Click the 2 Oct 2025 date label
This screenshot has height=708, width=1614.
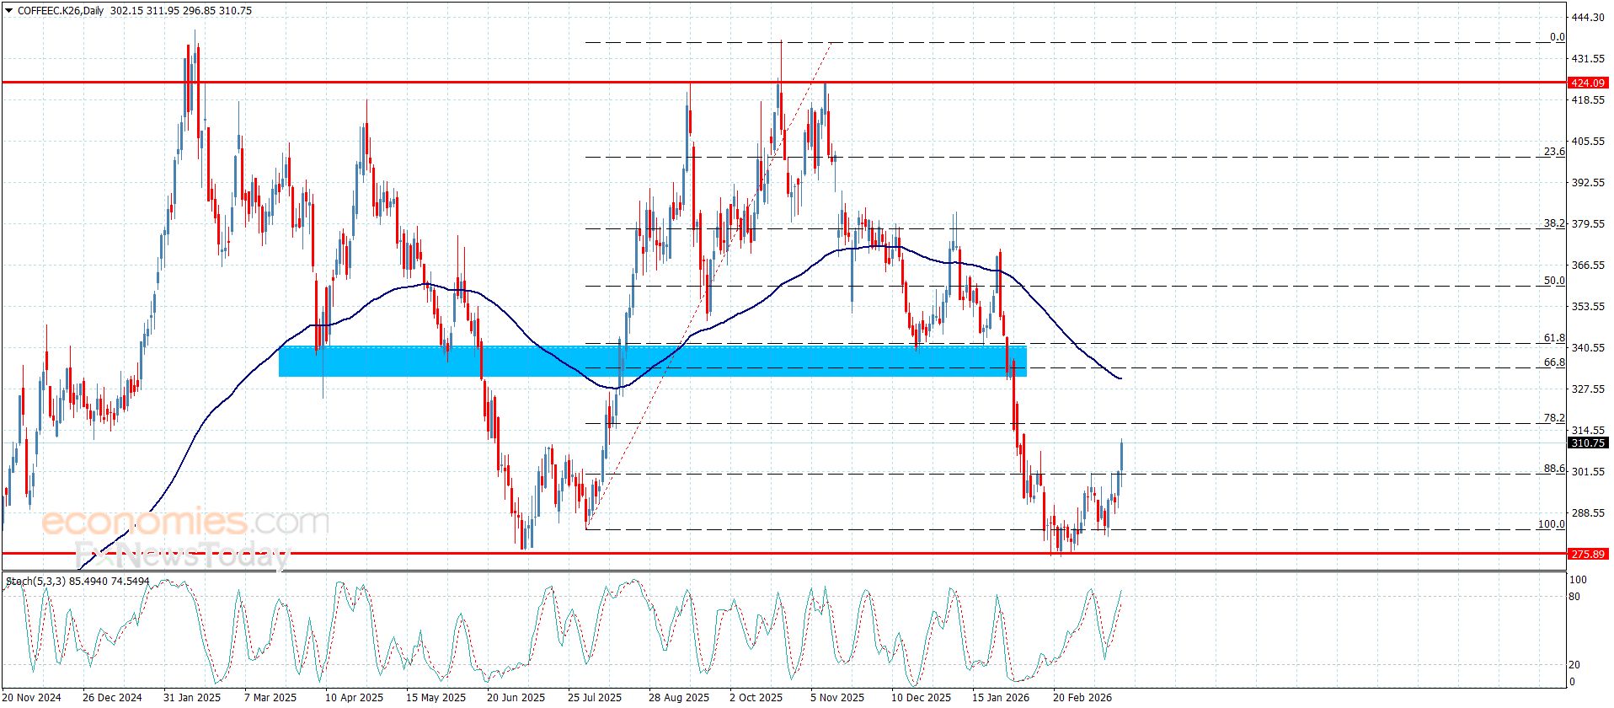[756, 698]
